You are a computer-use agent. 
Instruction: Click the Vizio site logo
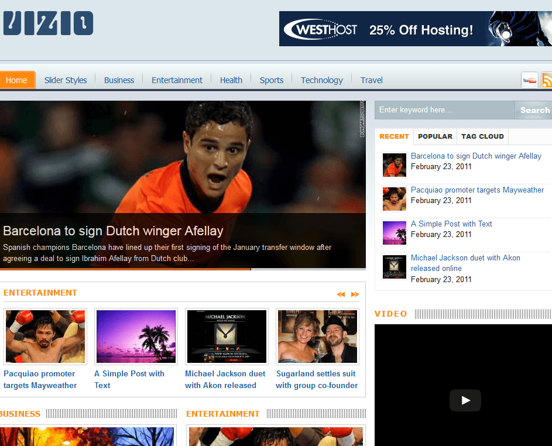tap(48, 23)
